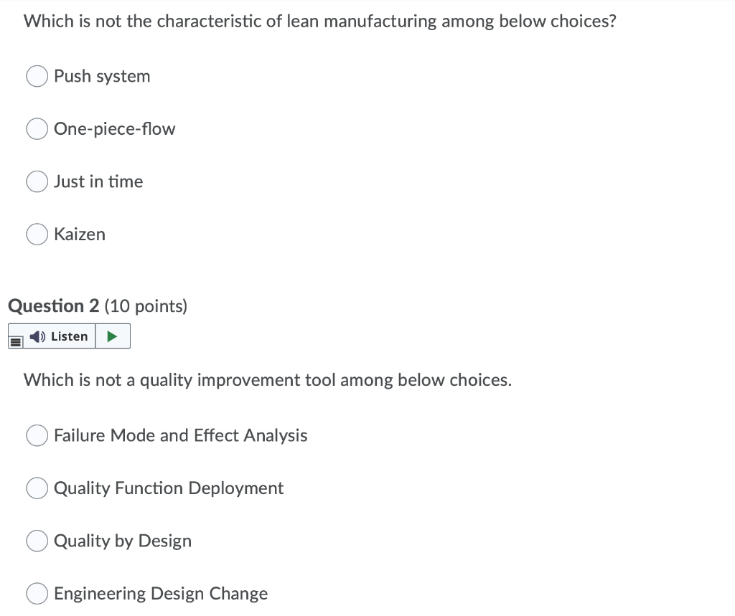Choose Just in time as the answer

click(37, 181)
